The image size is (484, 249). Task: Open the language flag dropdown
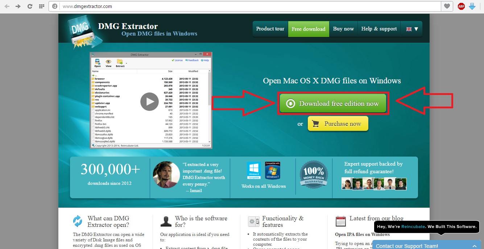pos(412,29)
